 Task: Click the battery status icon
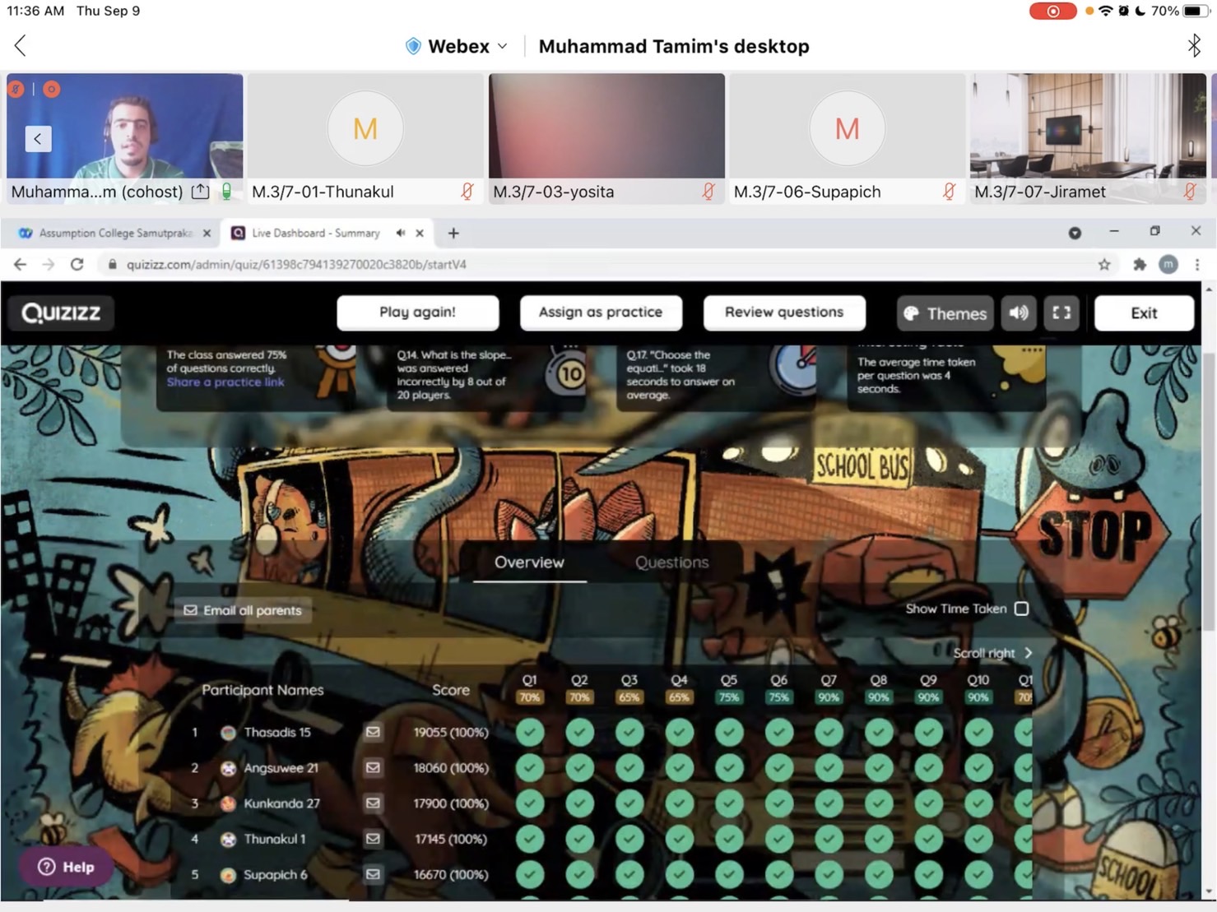[1195, 12]
